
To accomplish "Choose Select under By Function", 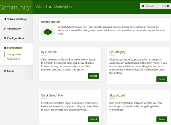I will click(93, 76).
